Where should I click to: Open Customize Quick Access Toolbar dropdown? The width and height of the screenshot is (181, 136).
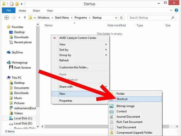[22, 4]
